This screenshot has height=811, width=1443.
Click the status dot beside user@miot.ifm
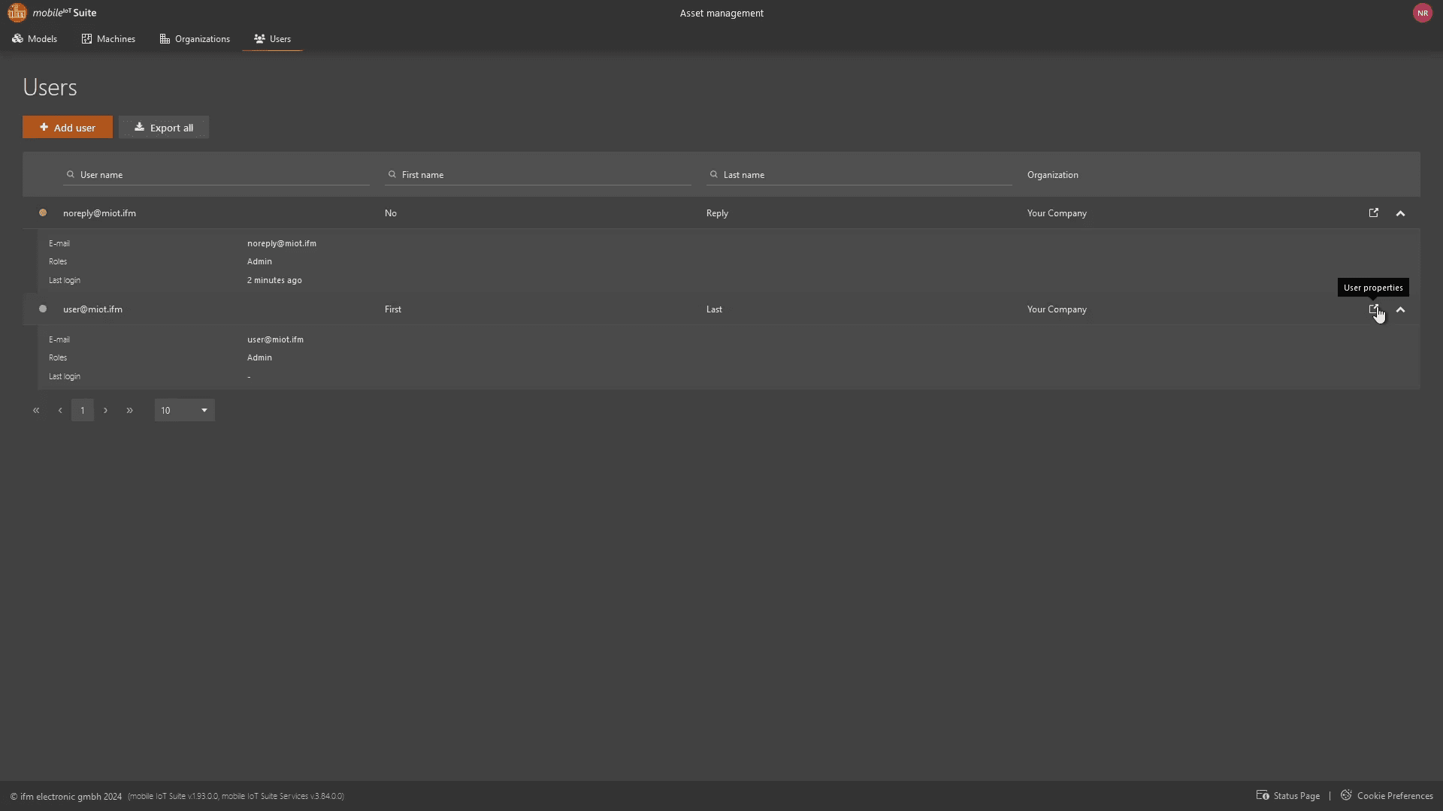tap(43, 309)
